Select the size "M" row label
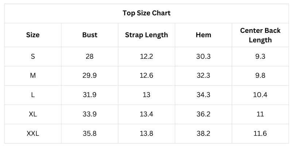Viewport: 292px width, 146px height. [x=33, y=76]
